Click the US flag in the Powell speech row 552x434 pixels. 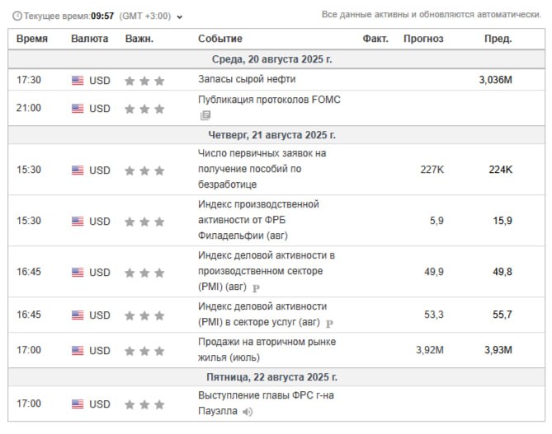coord(78,404)
